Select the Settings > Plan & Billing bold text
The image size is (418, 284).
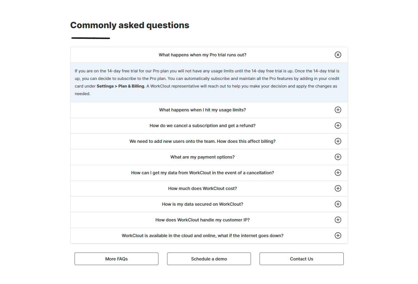click(x=120, y=86)
